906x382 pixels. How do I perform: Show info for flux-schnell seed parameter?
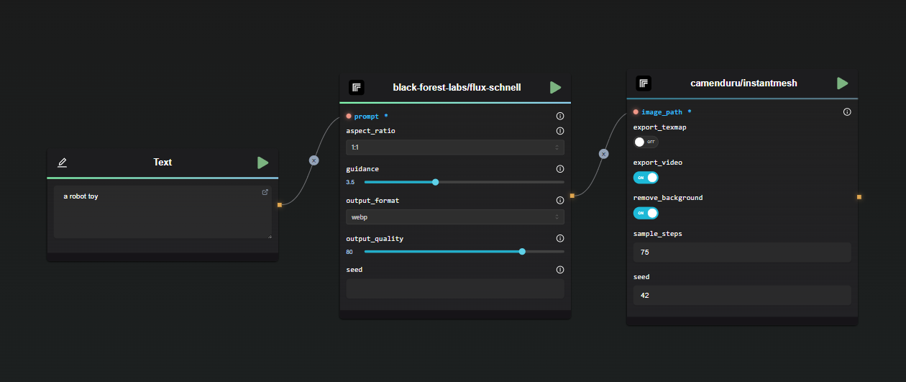click(x=560, y=270)
